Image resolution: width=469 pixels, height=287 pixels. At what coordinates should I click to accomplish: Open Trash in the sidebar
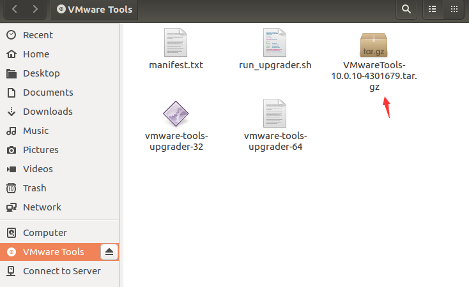(59, 188)
